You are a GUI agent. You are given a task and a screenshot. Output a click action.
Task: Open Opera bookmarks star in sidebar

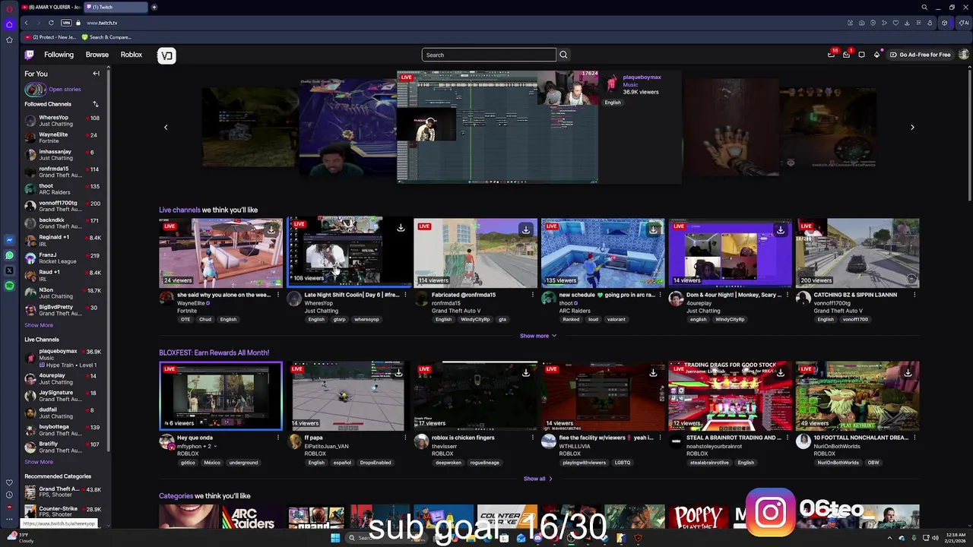pyautogui.click(x=9, y=40)
